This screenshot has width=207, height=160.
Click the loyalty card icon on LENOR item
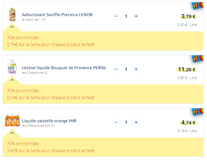(x=197, y=6)
